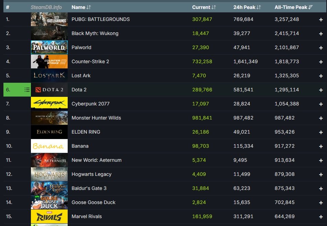Click the list icon in Dota 2 row
This screenshot has height=226, width=327.
27,90
